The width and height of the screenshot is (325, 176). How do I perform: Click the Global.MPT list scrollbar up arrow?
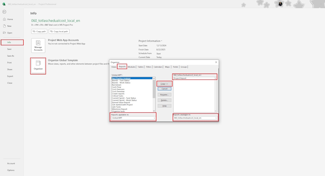point(154,78)
